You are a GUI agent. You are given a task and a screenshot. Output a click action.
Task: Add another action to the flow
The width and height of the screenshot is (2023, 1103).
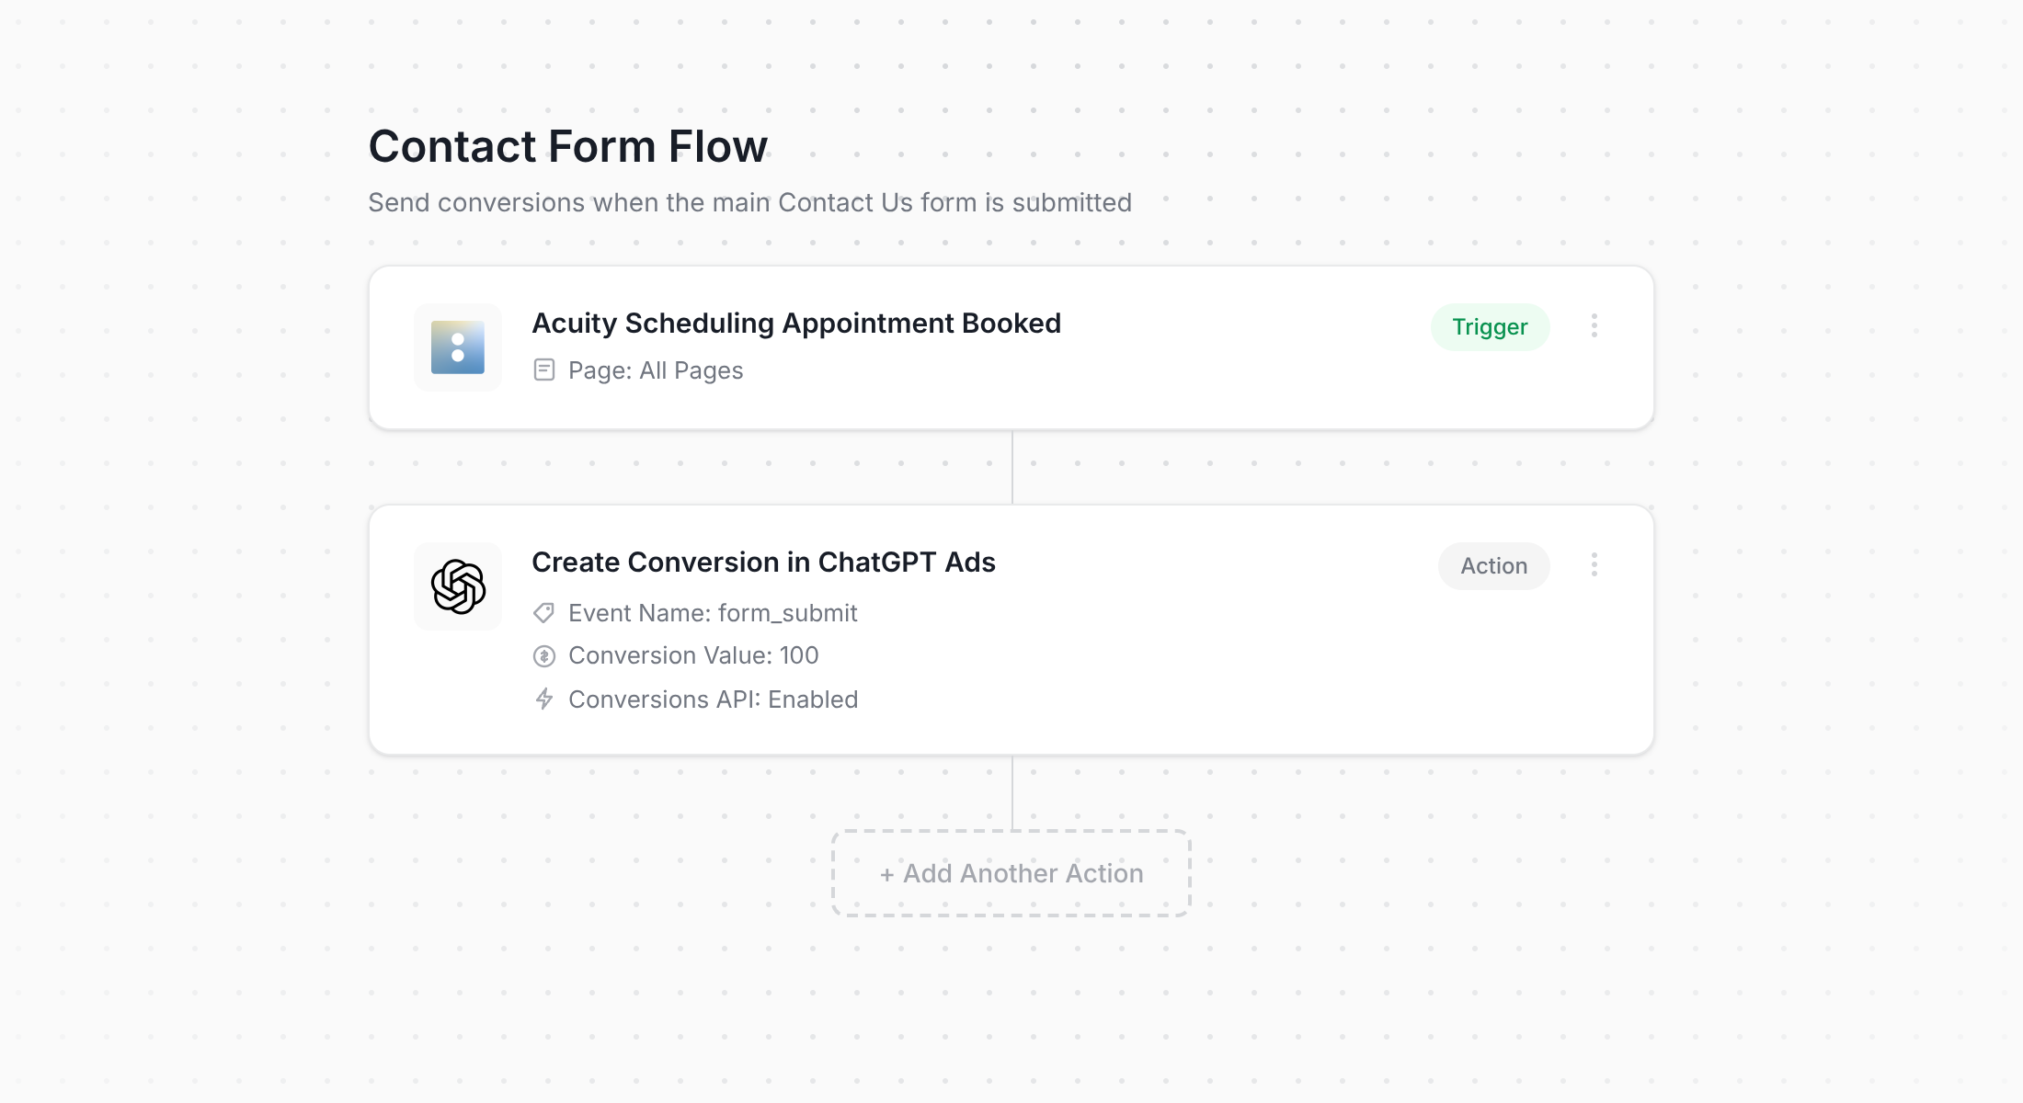tap(1011, 873)
